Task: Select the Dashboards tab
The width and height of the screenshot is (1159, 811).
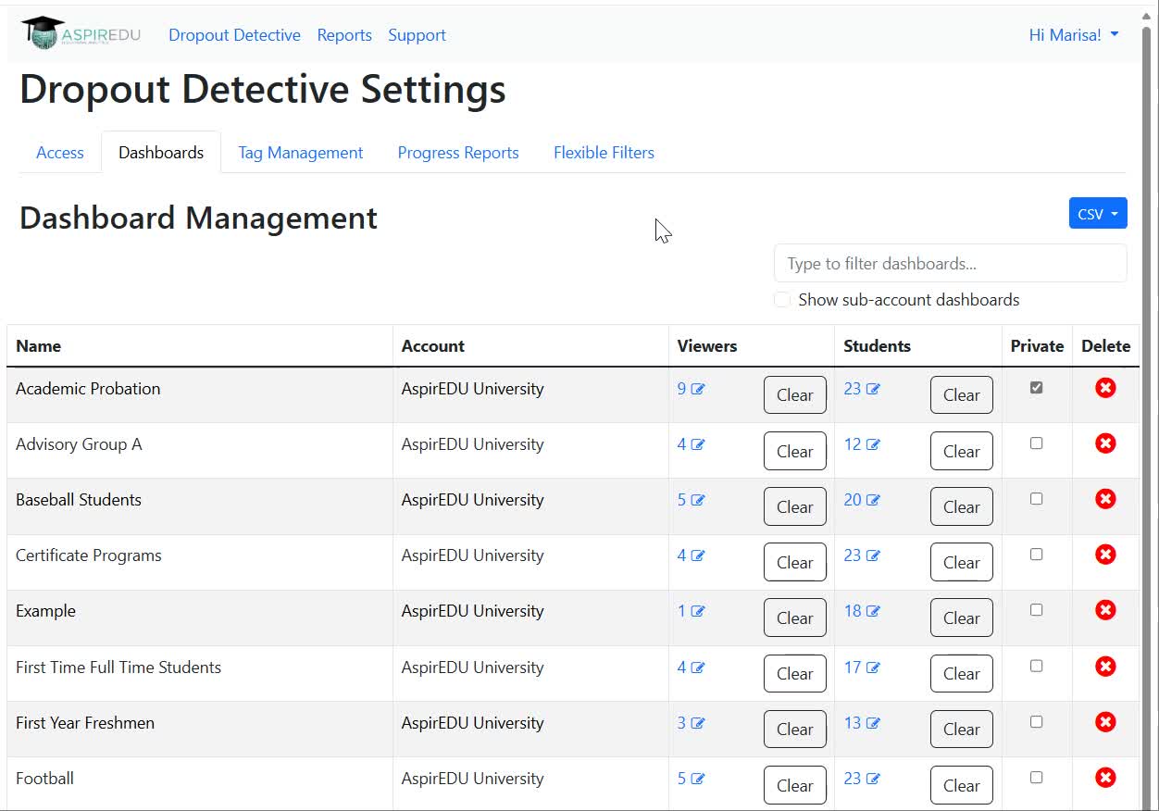Action: coord(161,153)
